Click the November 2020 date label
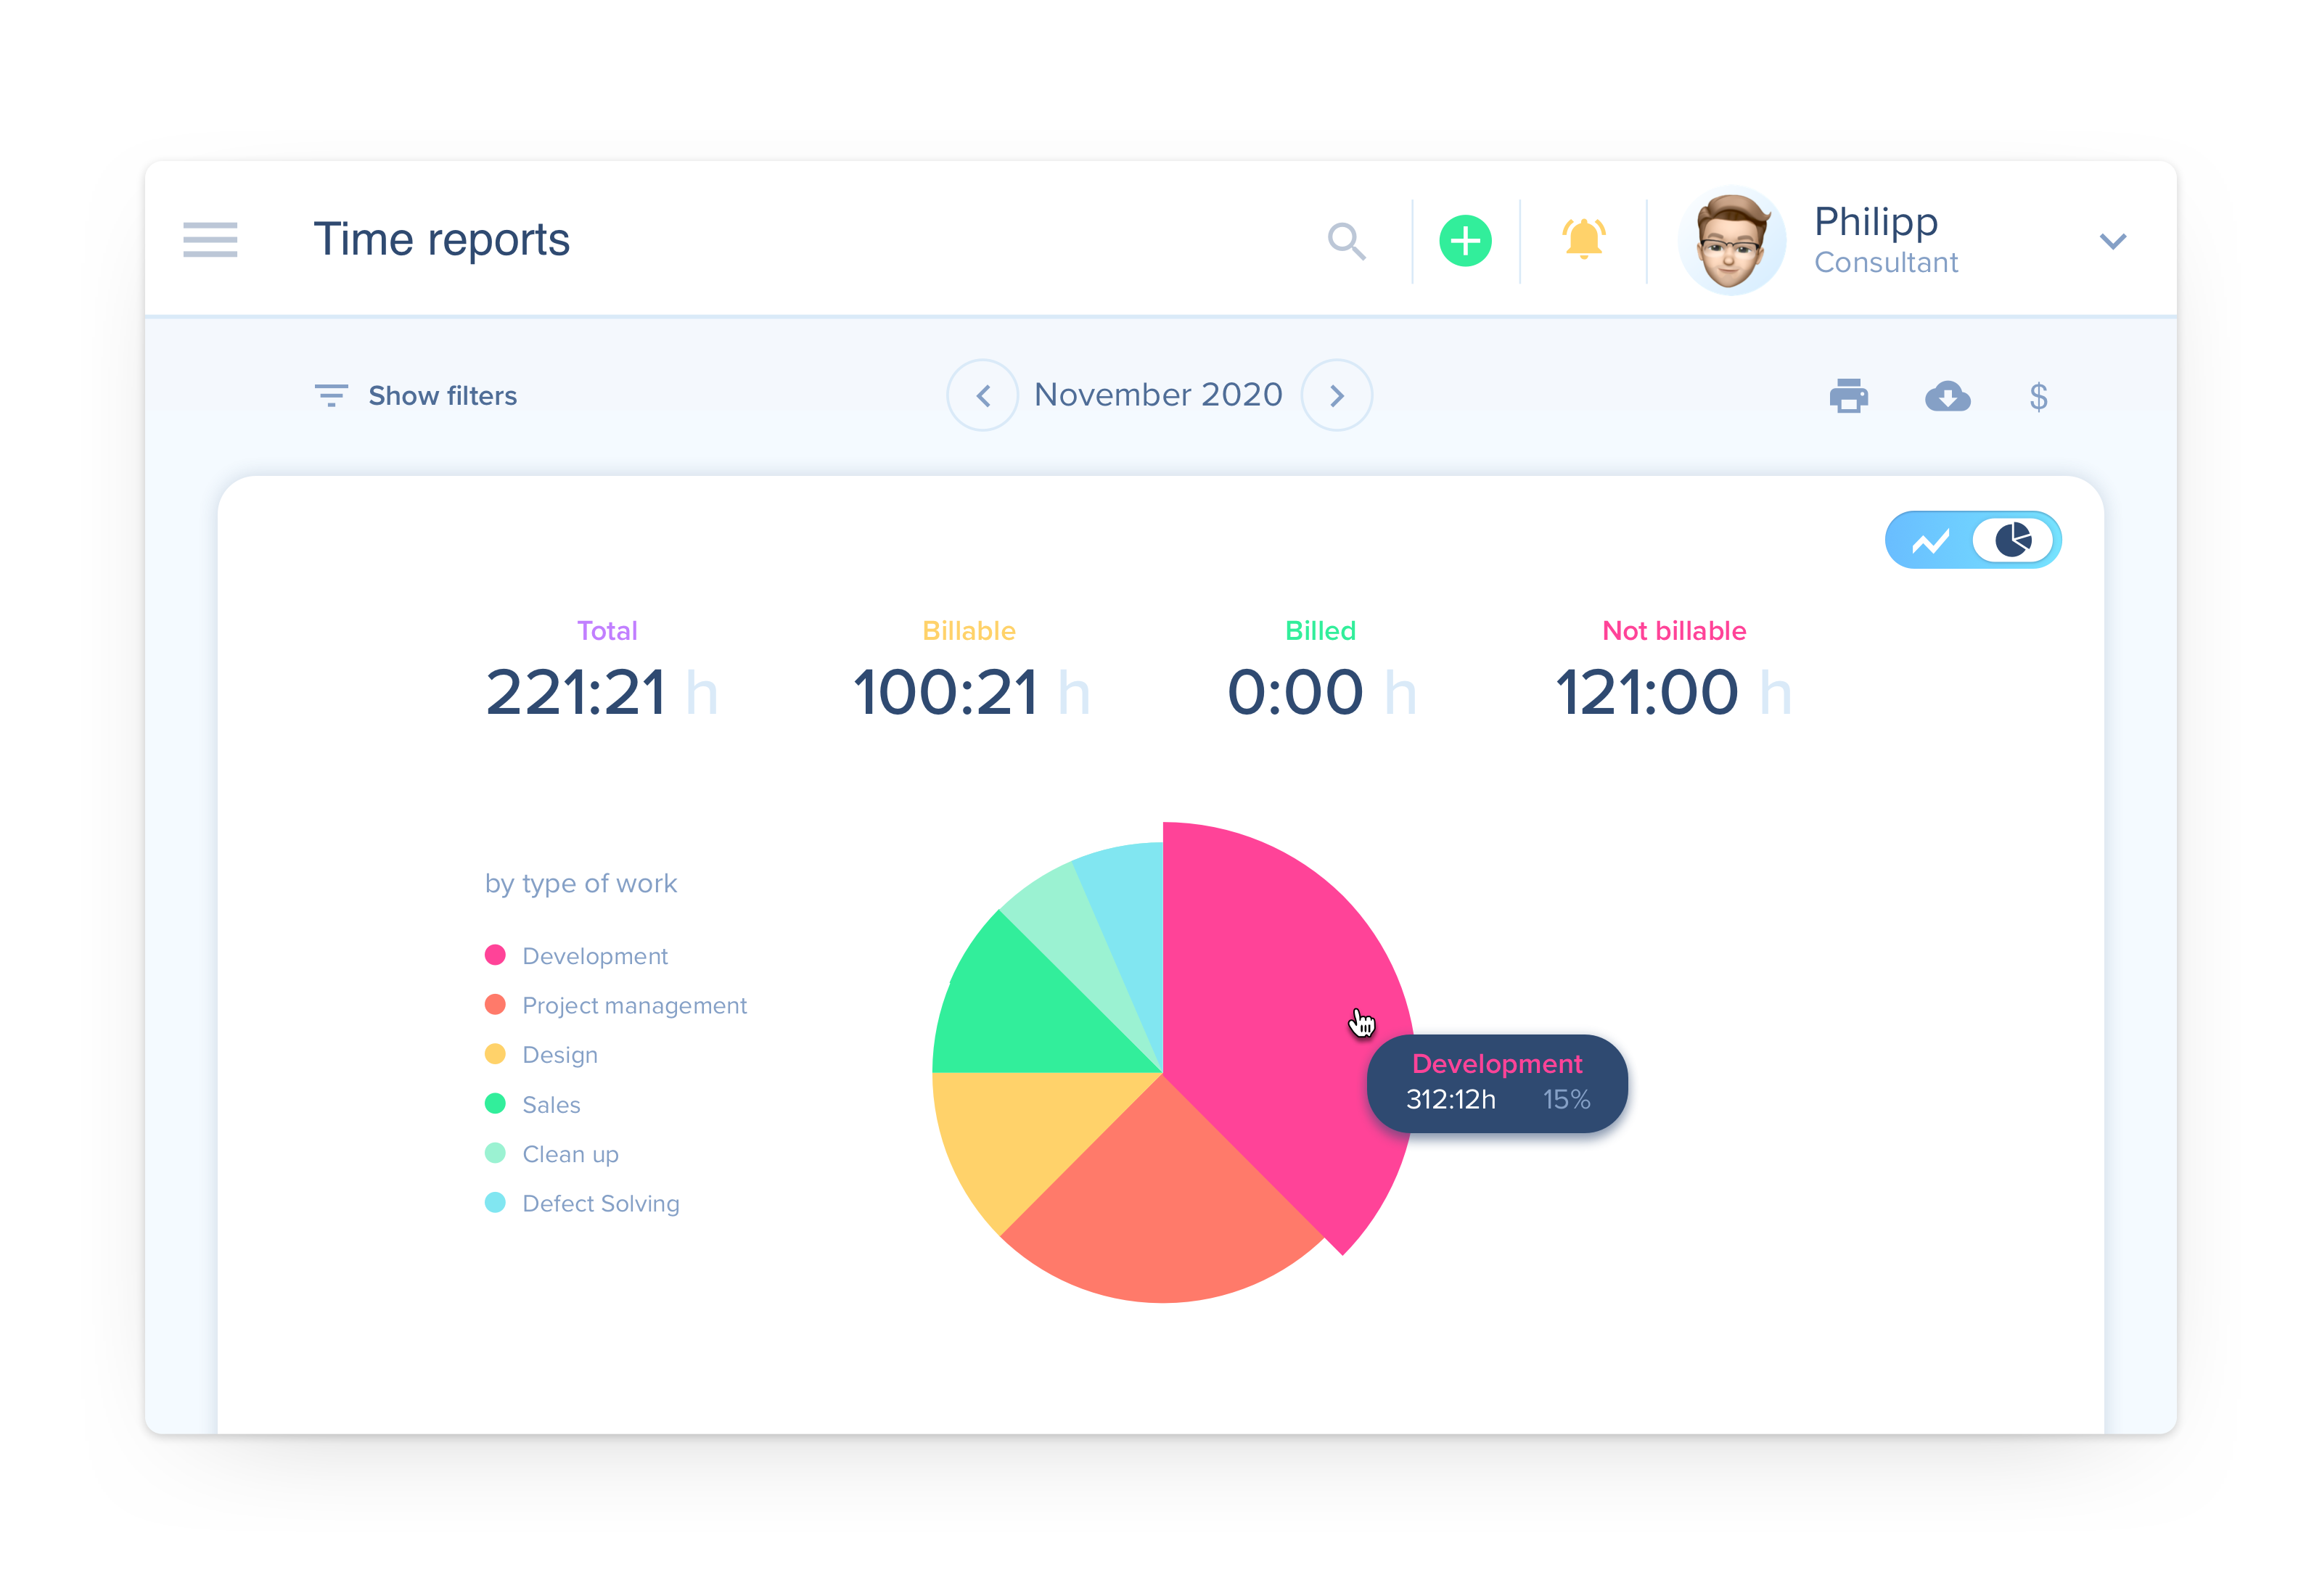The width and height of the screenshot is (2322, 1596). (1158, 395)
